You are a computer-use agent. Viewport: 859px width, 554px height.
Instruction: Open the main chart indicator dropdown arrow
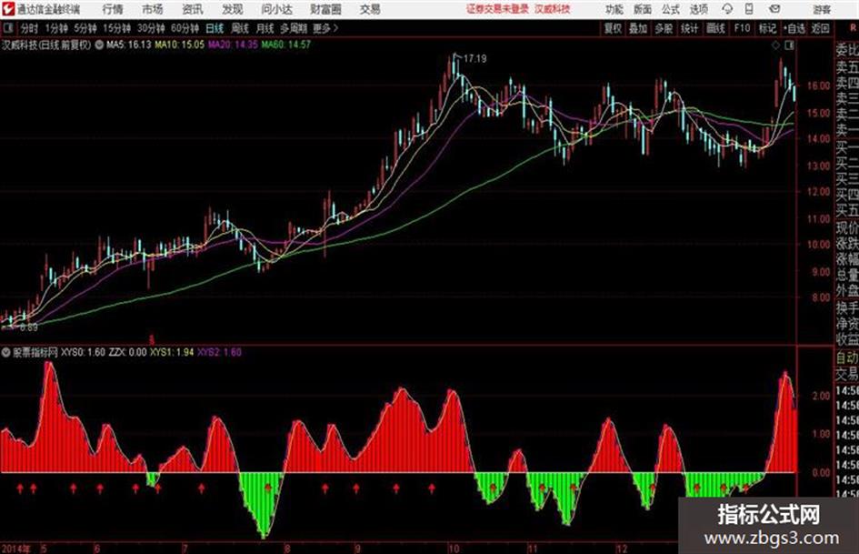[x=99, y=45]
